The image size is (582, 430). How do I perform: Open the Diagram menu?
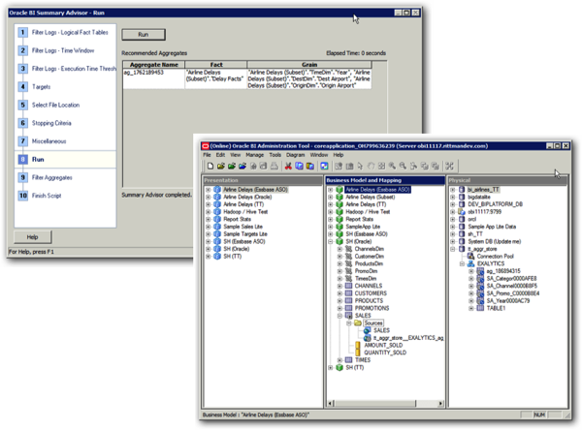point(296,155)
